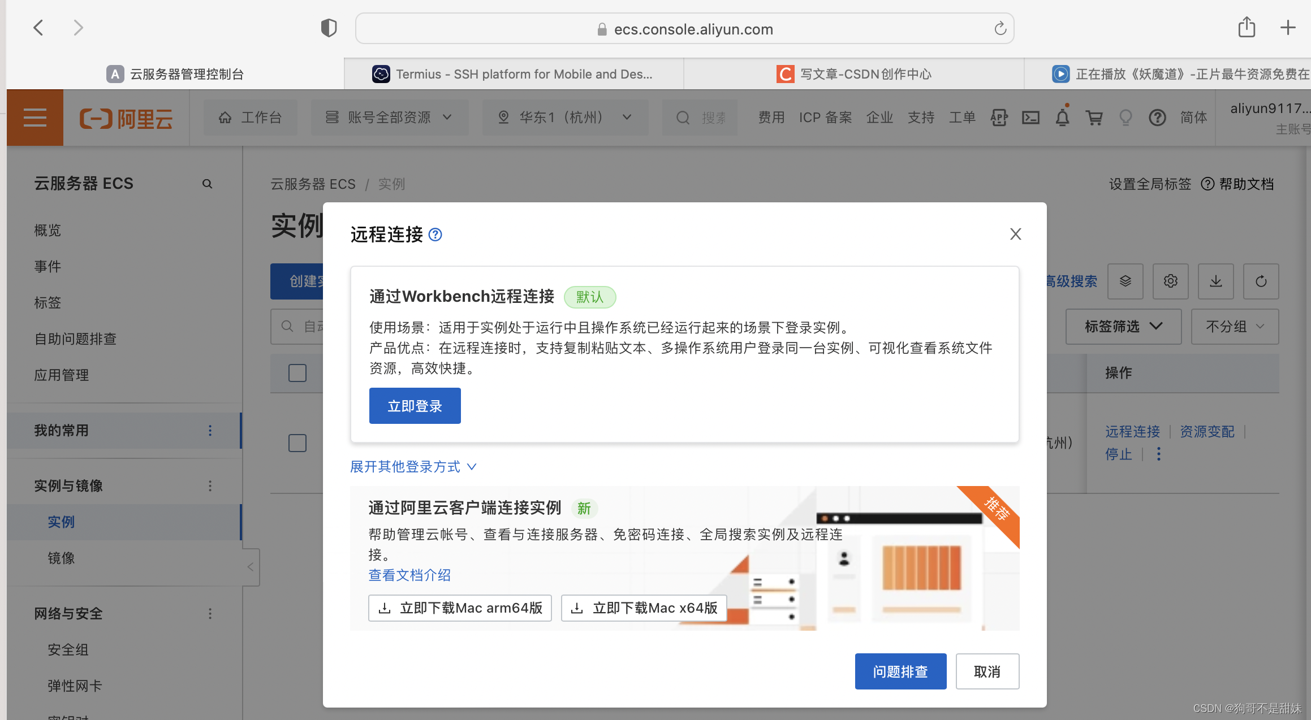The width and height of the screenshot is (1311, 720).
Task: Open the top bar help icon
Action: pos(1157,118)
